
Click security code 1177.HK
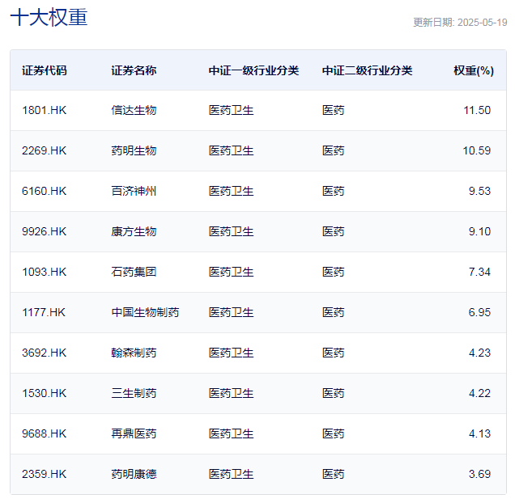(44, 312)
